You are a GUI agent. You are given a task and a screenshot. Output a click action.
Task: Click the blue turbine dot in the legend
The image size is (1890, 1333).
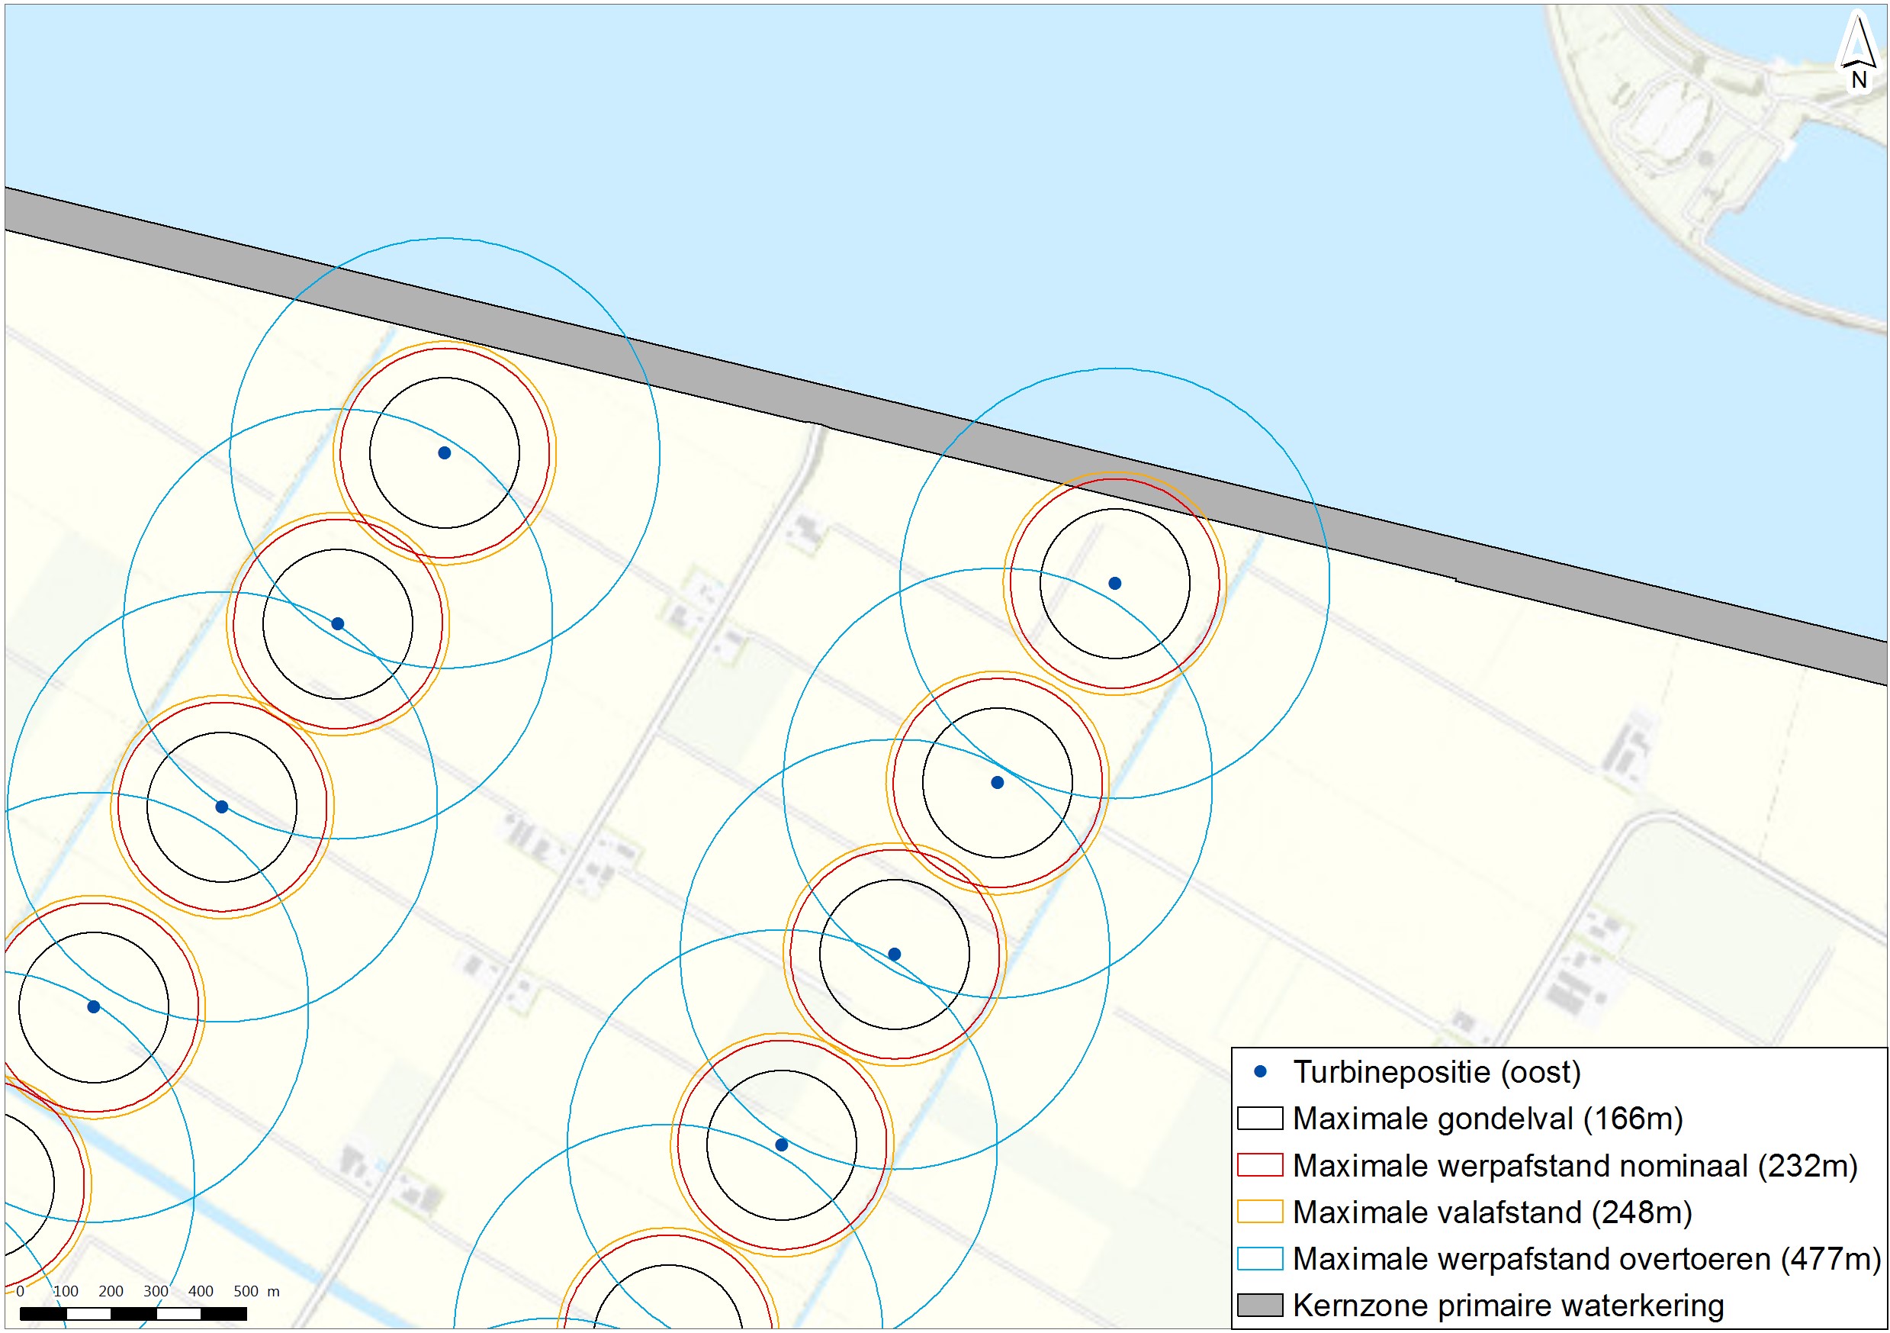coord(1260,1072)
